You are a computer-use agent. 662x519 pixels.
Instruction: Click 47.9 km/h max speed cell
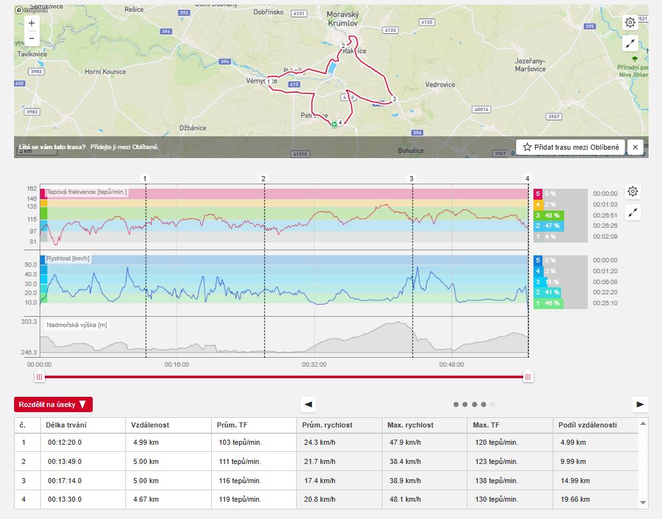425,443
